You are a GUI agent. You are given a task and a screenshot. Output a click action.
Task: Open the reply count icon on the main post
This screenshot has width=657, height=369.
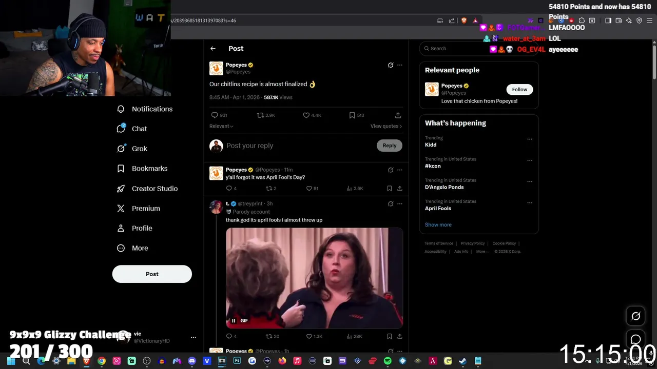point(215,115)
